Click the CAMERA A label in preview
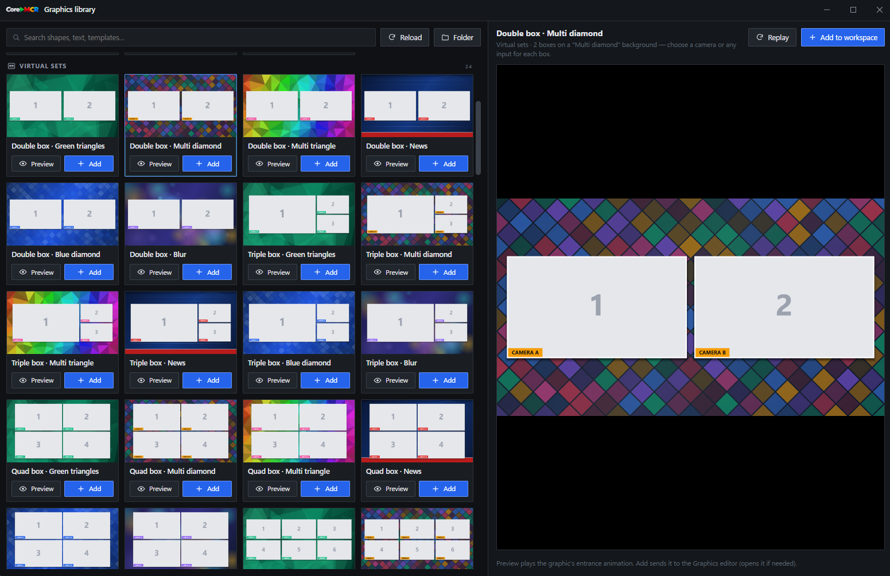The height and width of the screenshot is (576, 890). 525,353
